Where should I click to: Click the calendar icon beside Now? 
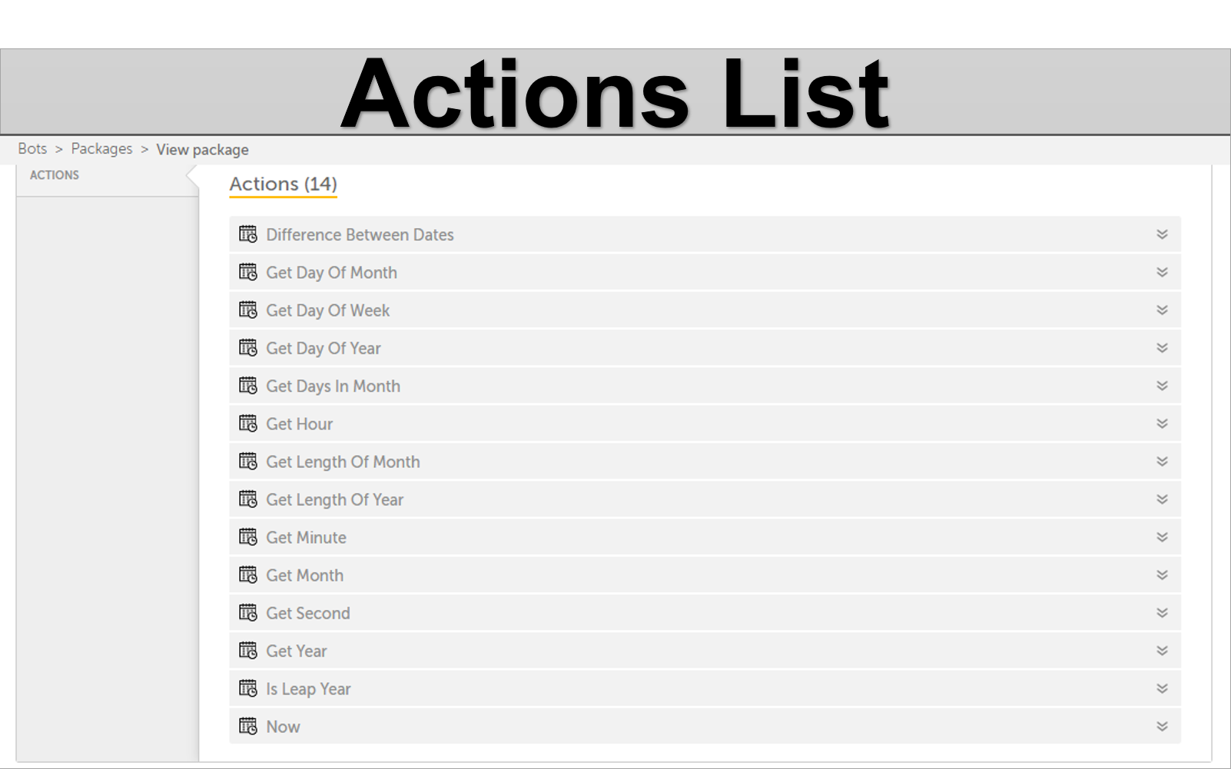[247, 726]
